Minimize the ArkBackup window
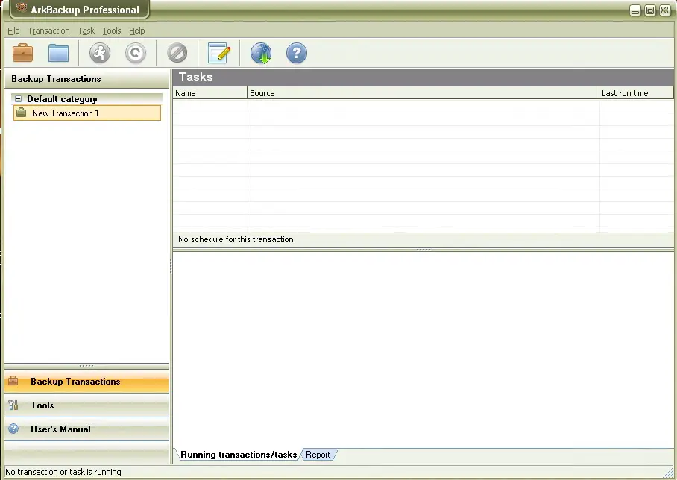677x480 pixels. [635, 10]
